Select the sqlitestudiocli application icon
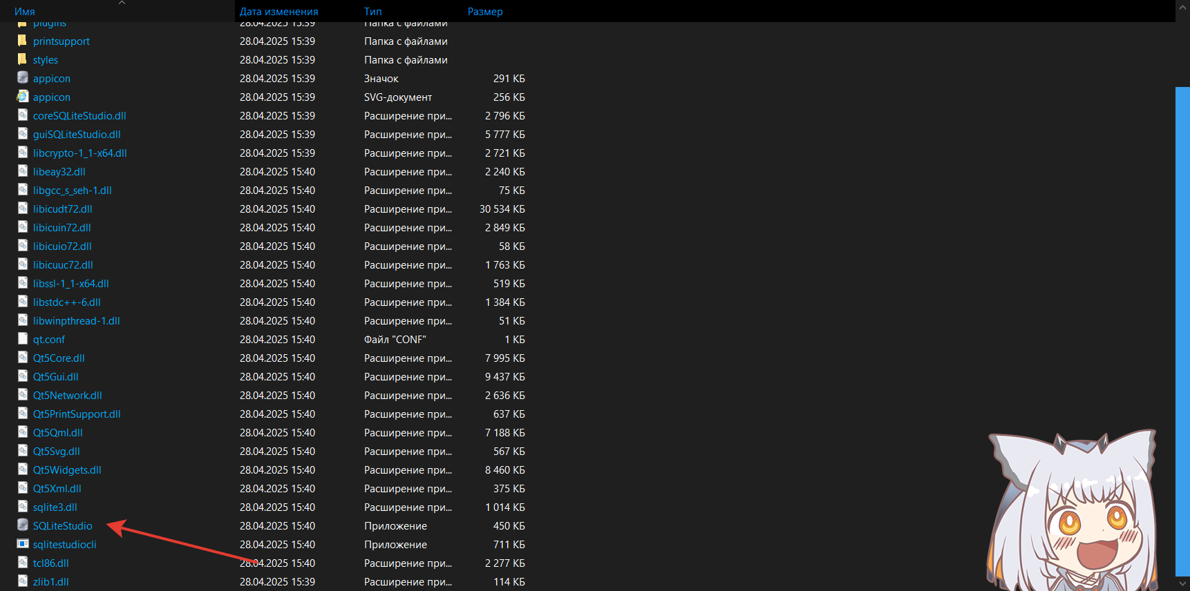This screenshot has height=591, width=1190. tap(23, 544)
